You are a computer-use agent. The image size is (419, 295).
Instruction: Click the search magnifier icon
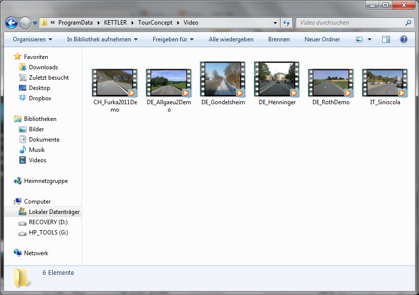click(x=408, y=23)
